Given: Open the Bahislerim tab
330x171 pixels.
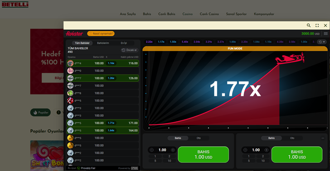Looking at the screenshot, I should click(103, 43).
